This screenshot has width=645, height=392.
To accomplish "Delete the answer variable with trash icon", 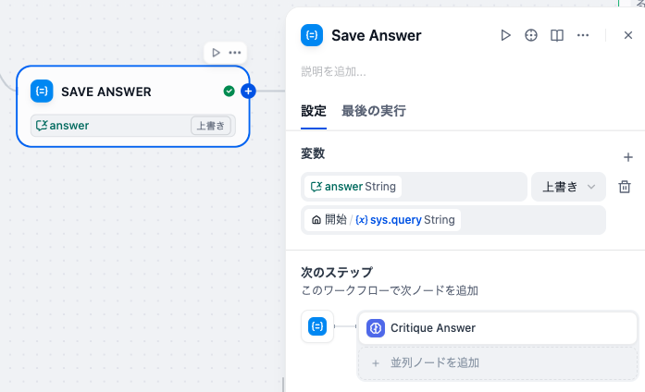I will tap(625, 187).
